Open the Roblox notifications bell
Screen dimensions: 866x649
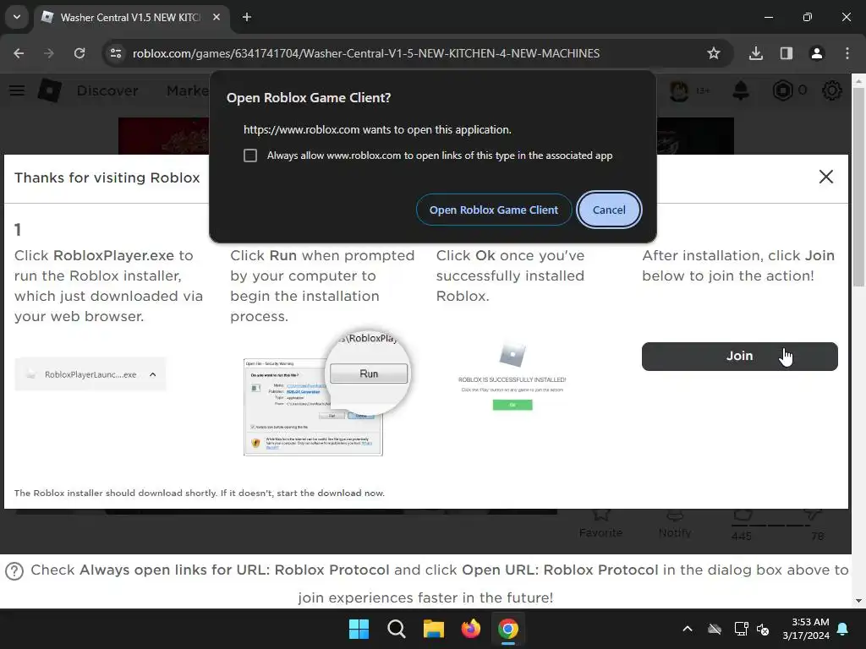(x=741, y=90)
